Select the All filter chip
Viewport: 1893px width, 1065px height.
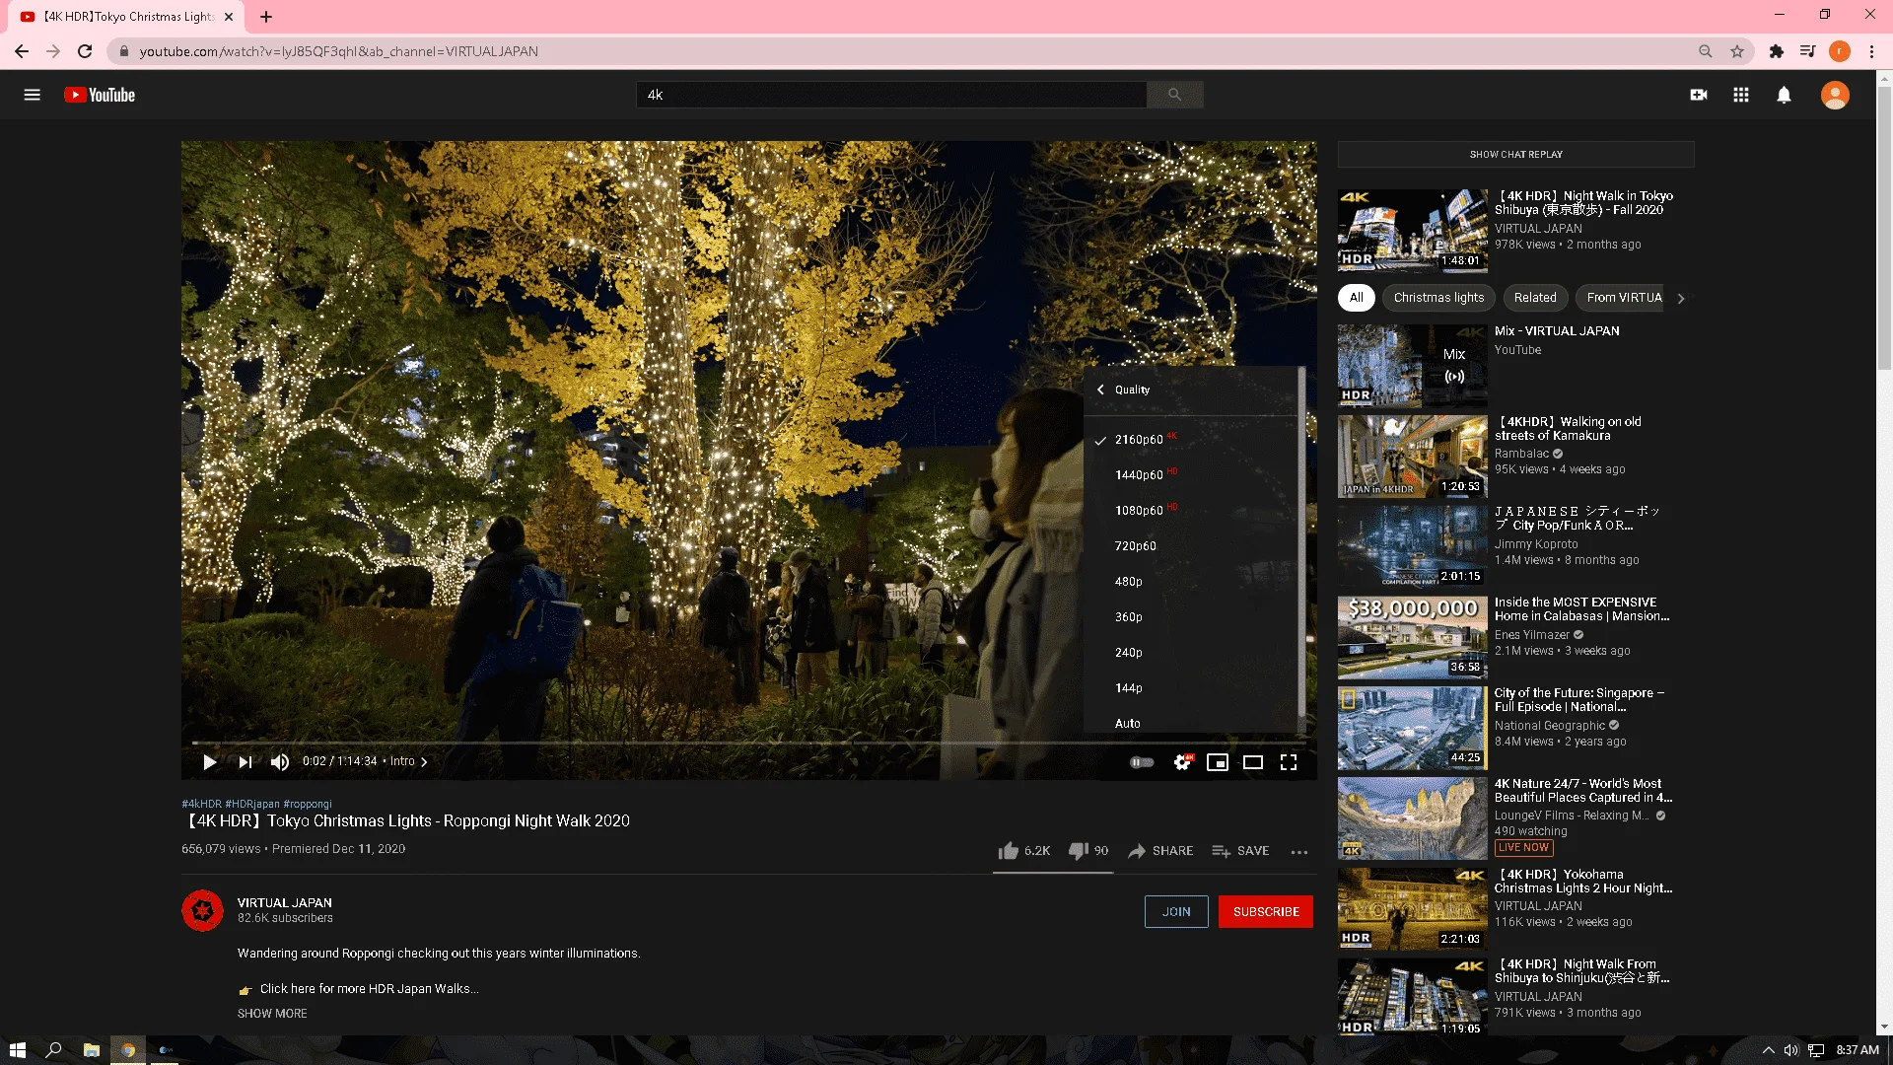[x=1356, y=298]
